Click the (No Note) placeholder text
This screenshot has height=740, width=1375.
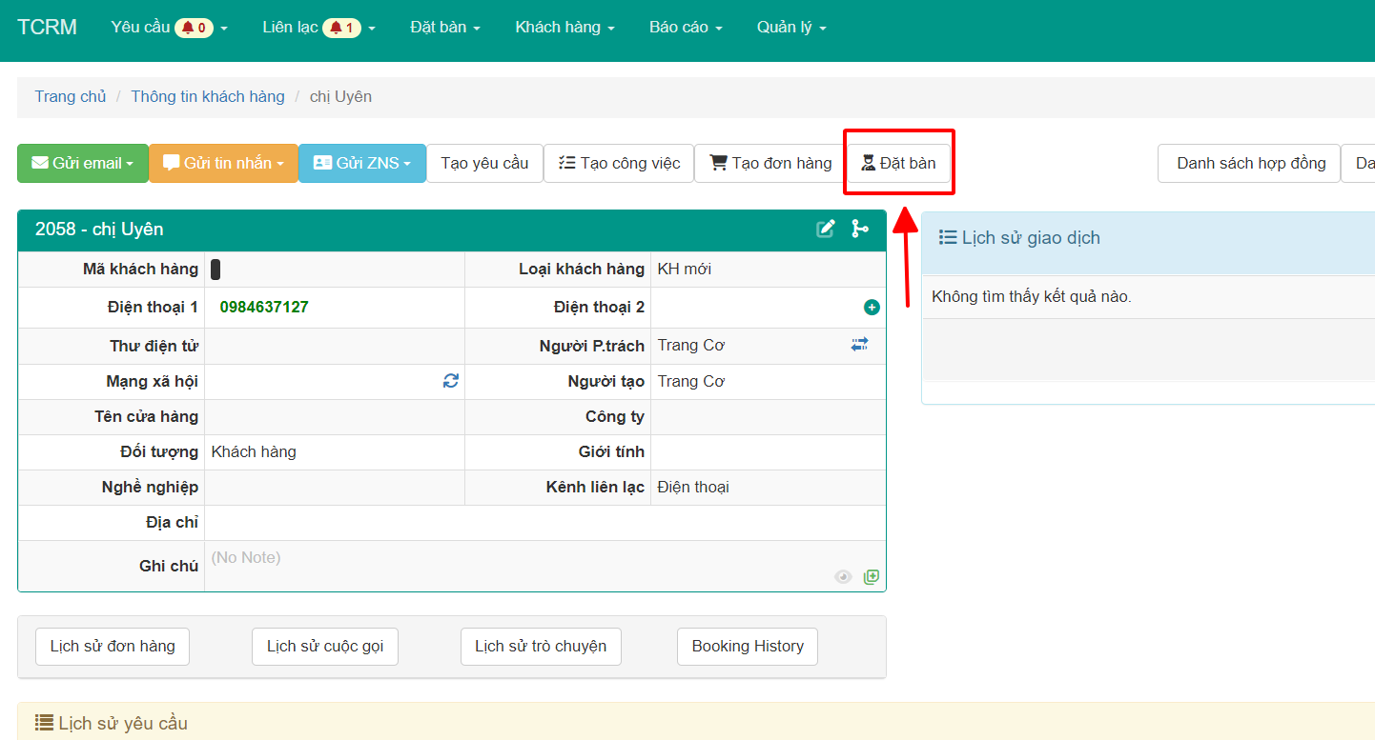(x=246, y=557)
